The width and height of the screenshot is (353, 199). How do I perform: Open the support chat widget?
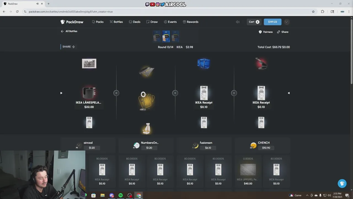click(342, 184)
